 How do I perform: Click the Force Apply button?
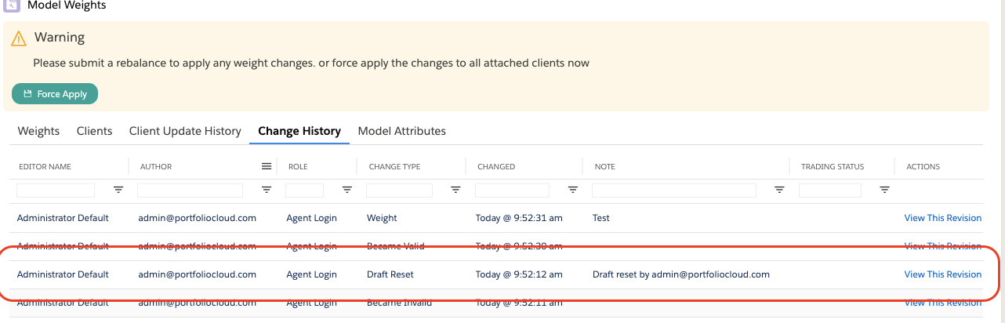point(55,94)
